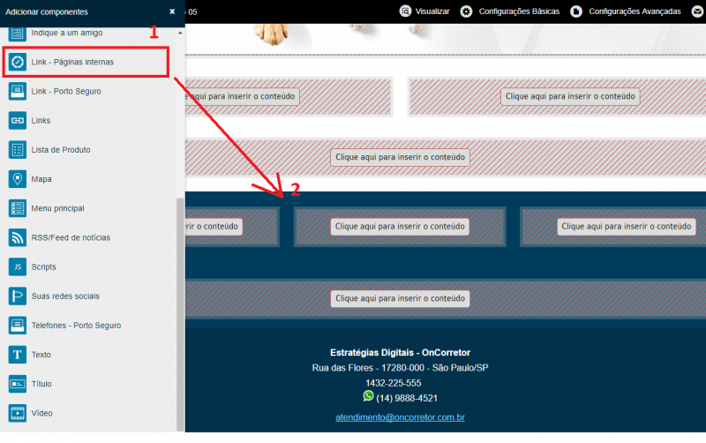
Task: Pick the Links component chain icon
Action: pyautogui.click(x=17, y=120)
